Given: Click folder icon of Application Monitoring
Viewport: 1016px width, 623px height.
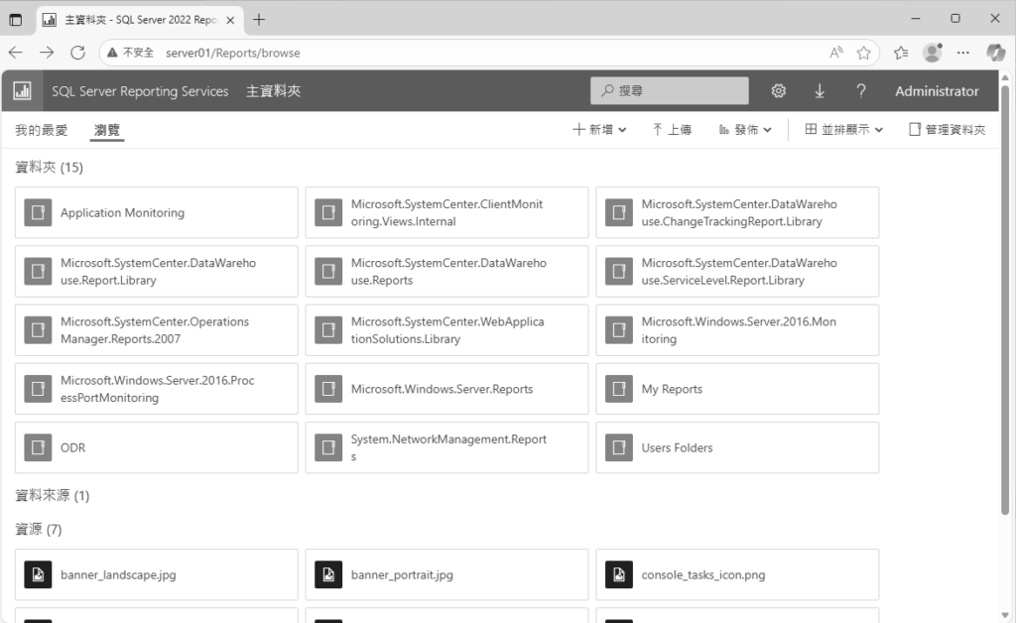Looking at the screenshot, I should click(x=38, y=212).
